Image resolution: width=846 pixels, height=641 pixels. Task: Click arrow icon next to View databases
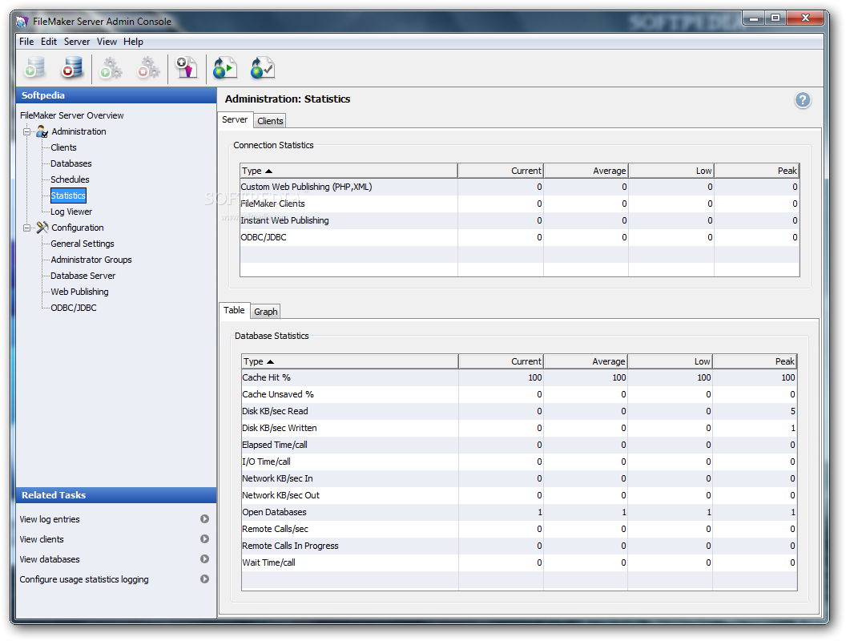(x=204, y=559)
